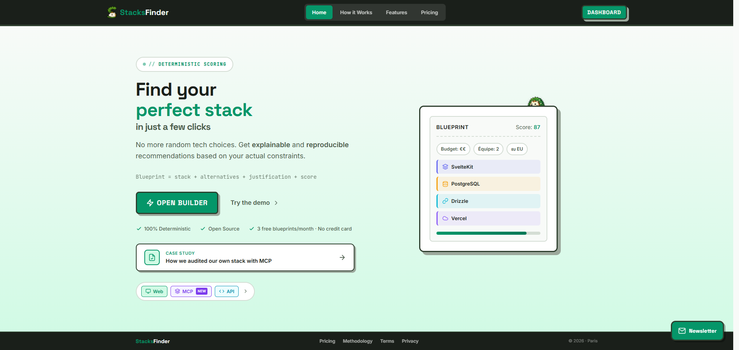Select the Web platform chip
739x350 pixels.
point(154,291)
